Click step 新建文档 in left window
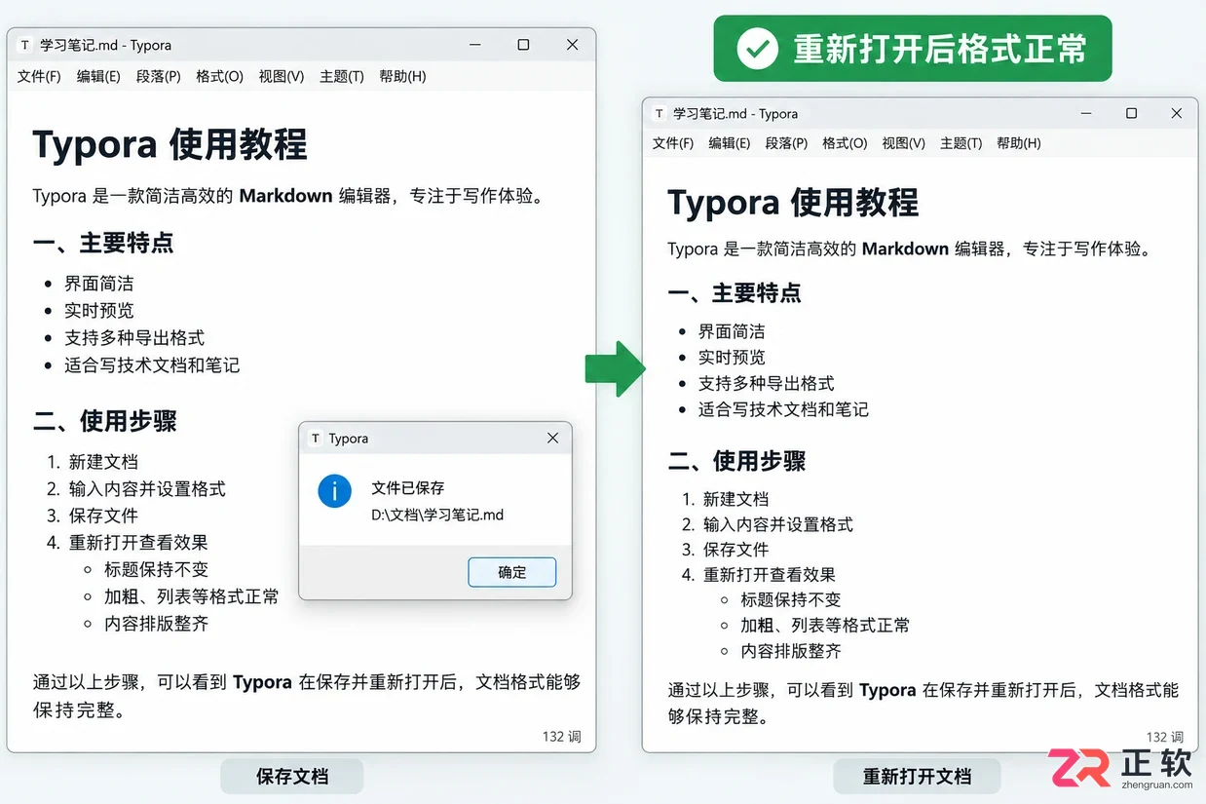The width and height of the screenshot is (1206, 804). tap(103, 462)
